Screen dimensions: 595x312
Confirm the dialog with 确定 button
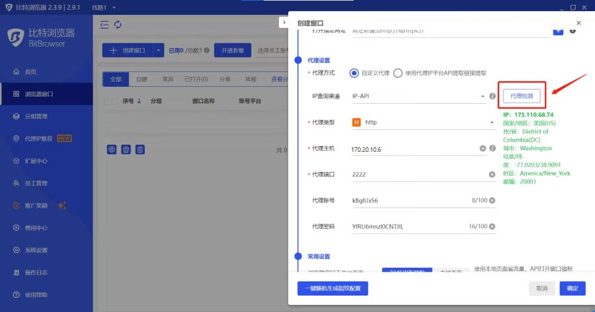tap(572, 288)
